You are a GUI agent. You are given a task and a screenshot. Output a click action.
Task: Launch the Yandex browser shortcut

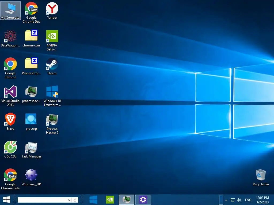(52, 11)
